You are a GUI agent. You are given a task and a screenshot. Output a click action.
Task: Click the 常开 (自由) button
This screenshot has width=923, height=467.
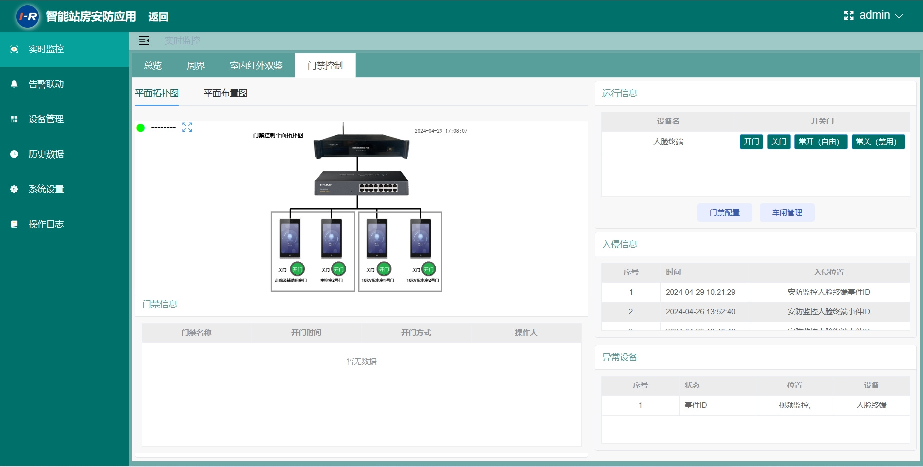(x=821, y=142)
